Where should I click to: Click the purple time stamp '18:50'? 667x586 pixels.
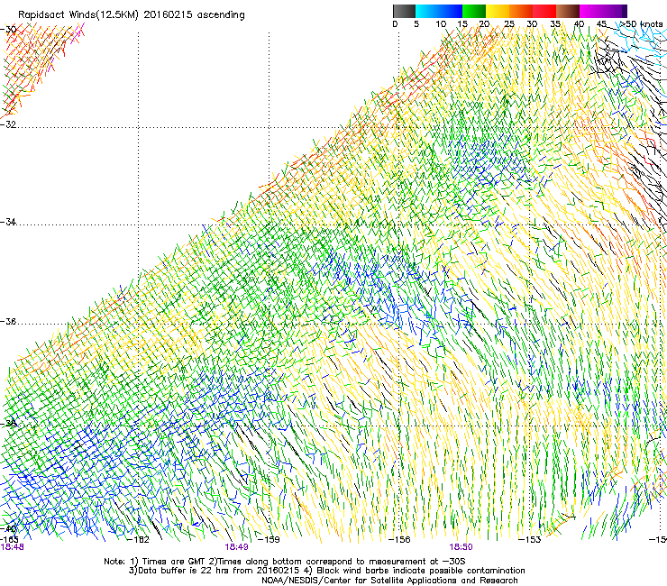tap(461, 547)
